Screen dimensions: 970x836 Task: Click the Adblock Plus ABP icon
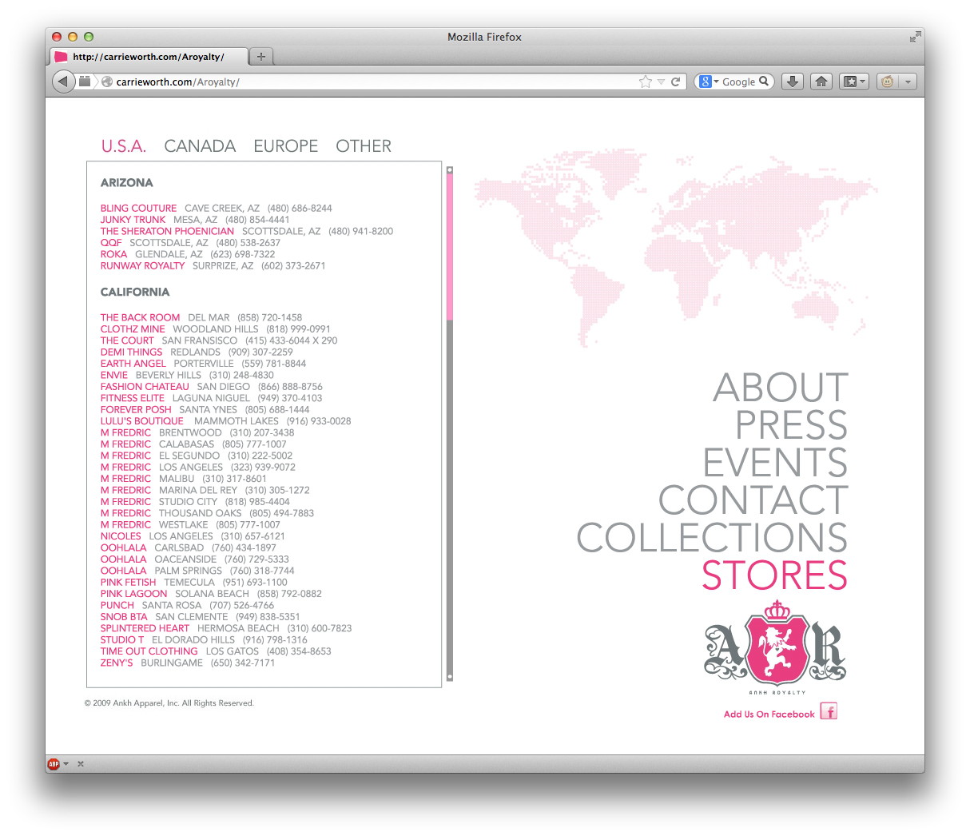point(54,764)
